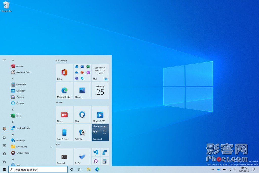259x173 pixels.
Task: Launch Solitaire from the tiles
Action: tap(82, 132)
